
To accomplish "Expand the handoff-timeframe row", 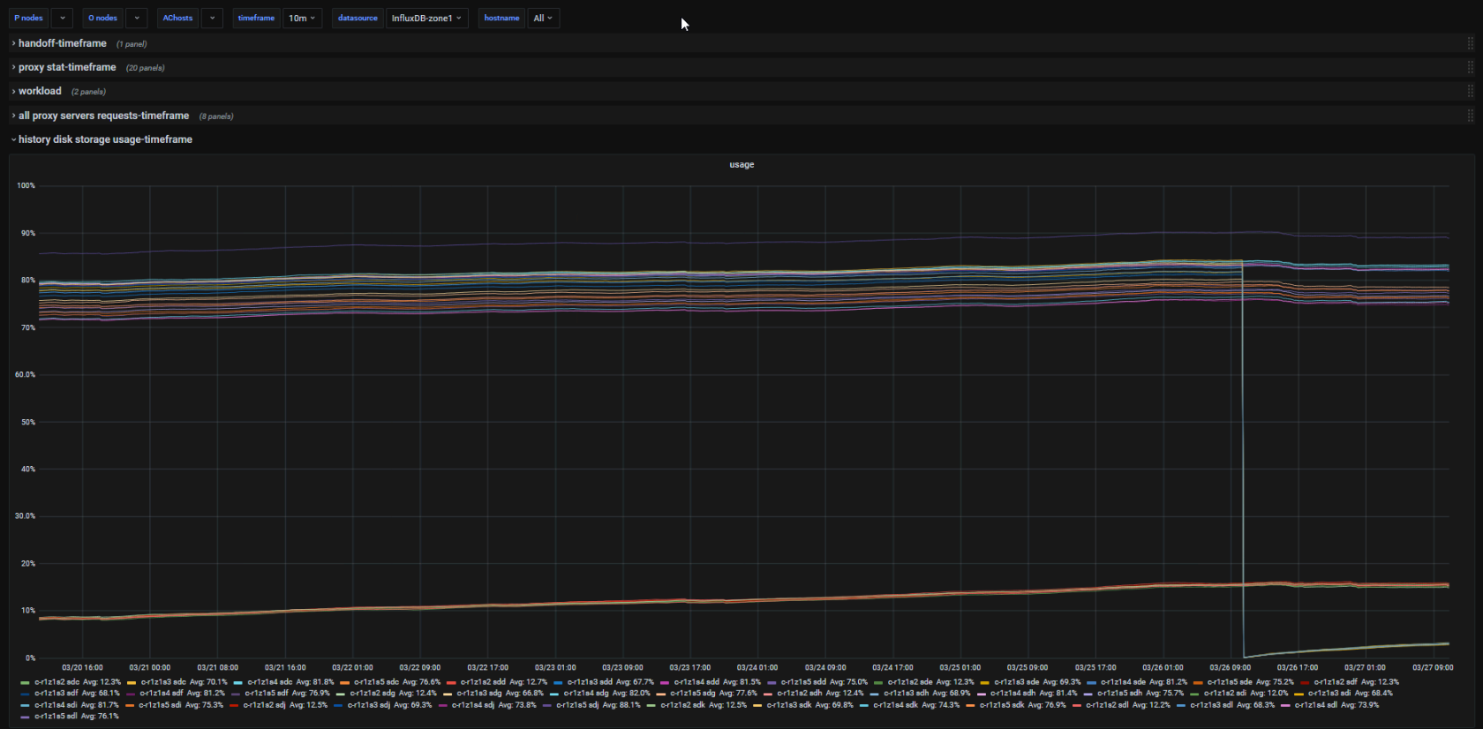I will click(x=62, y=43).
